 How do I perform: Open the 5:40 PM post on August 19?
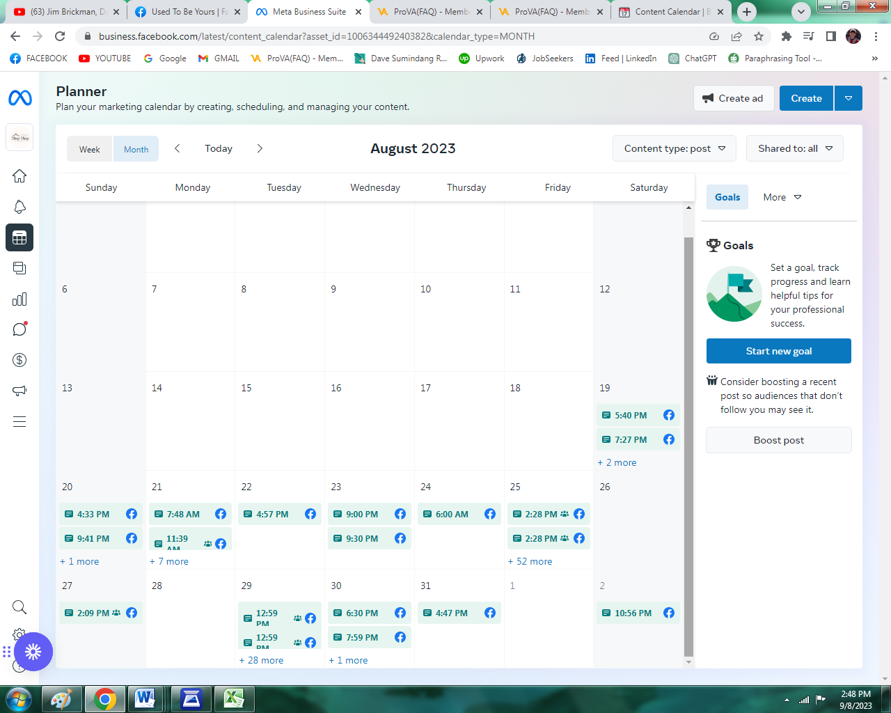tap(638, 415)
